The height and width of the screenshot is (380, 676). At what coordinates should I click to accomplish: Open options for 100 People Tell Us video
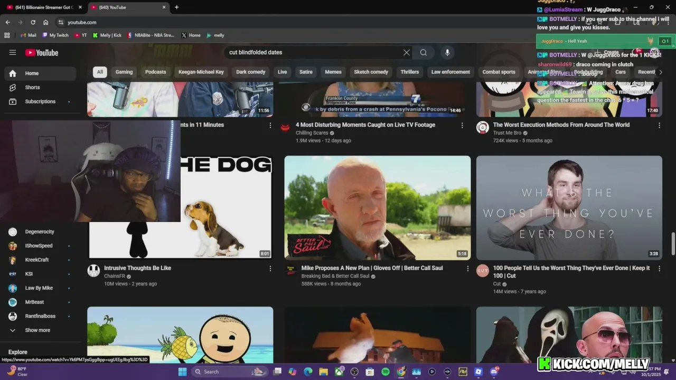click(659, 268)
